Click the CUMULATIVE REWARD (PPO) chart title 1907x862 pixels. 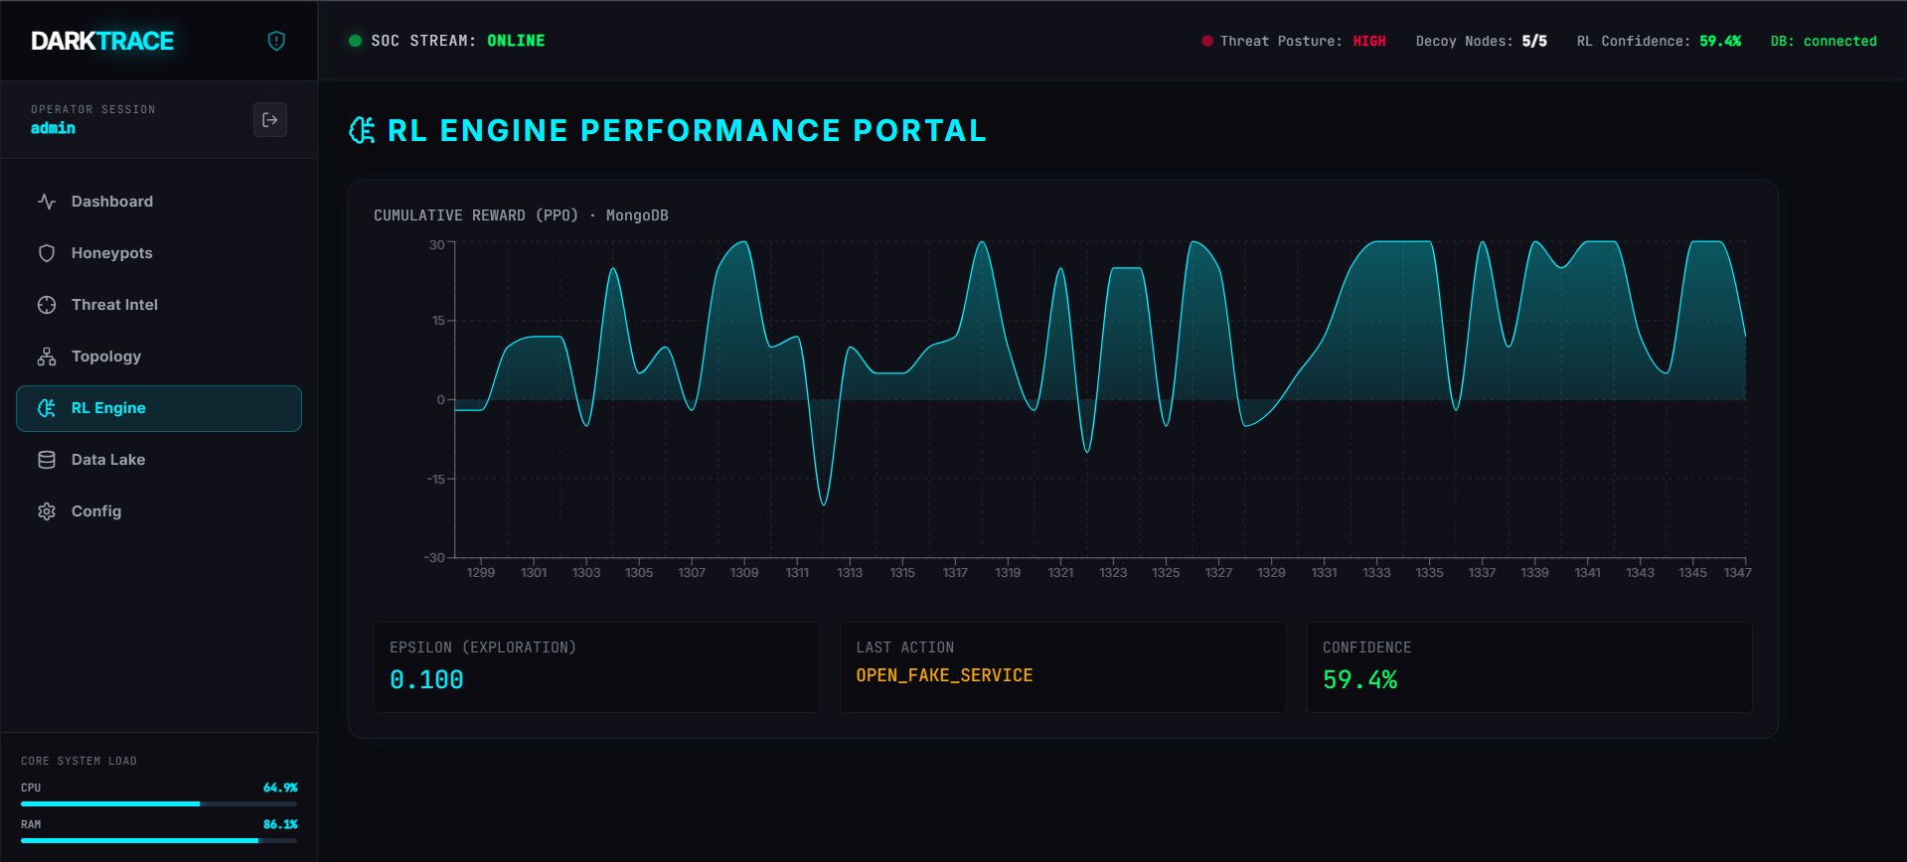[x=521, y=215]
